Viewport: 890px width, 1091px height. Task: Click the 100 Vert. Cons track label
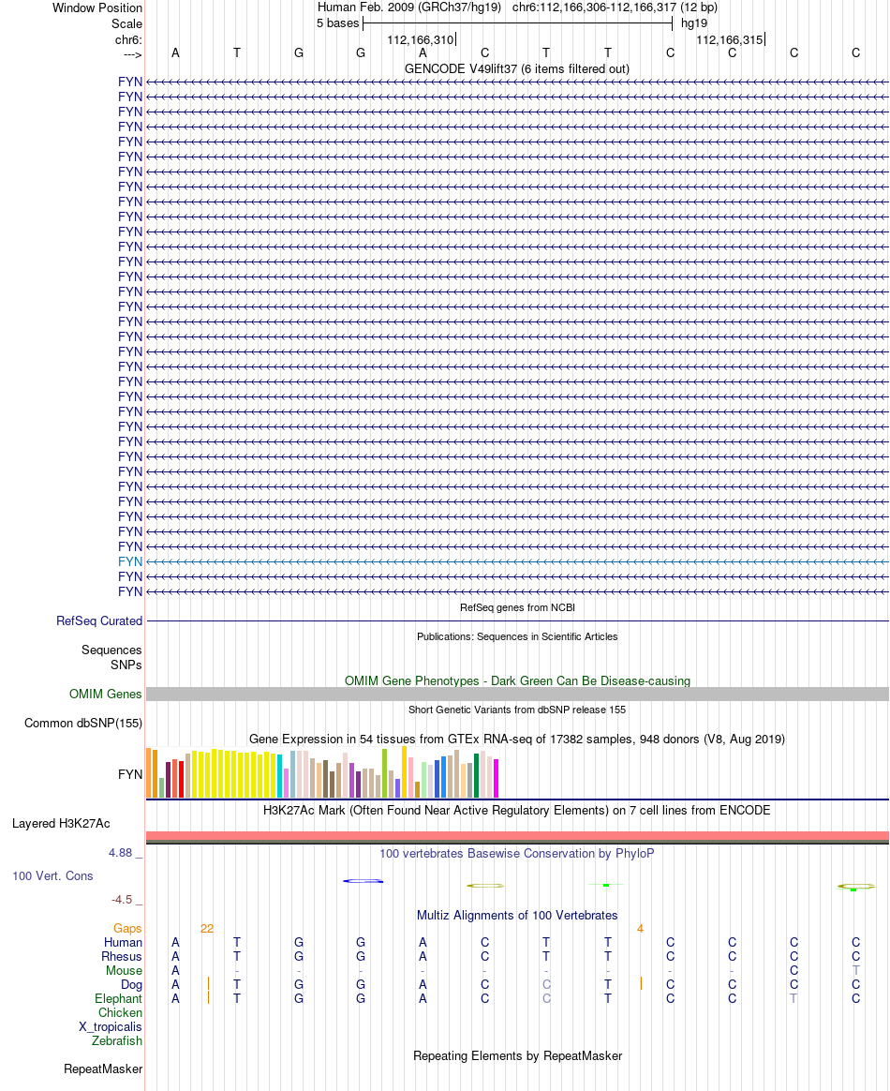[52, 876]
